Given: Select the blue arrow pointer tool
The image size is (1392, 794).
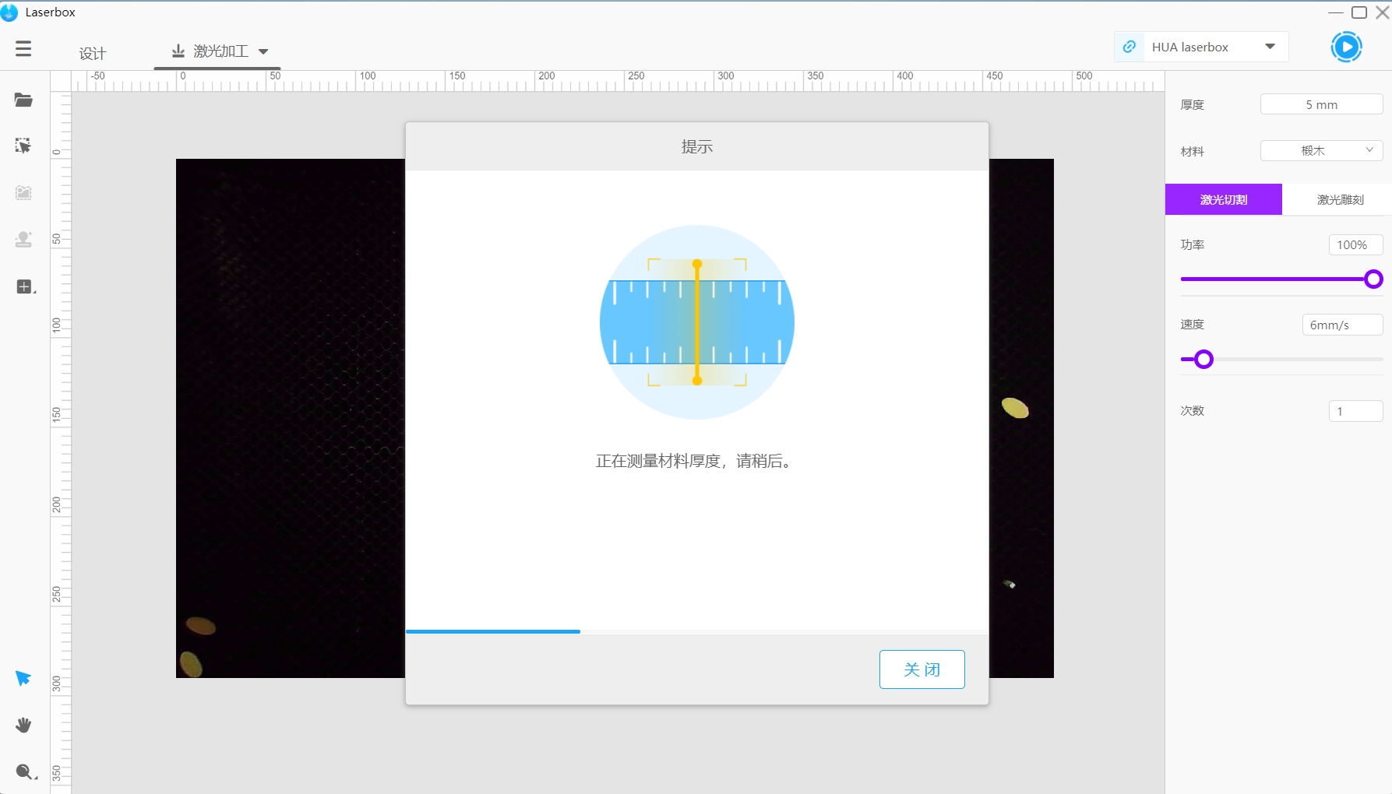Looking at the screenshot, I should click(x=23, y=678).
